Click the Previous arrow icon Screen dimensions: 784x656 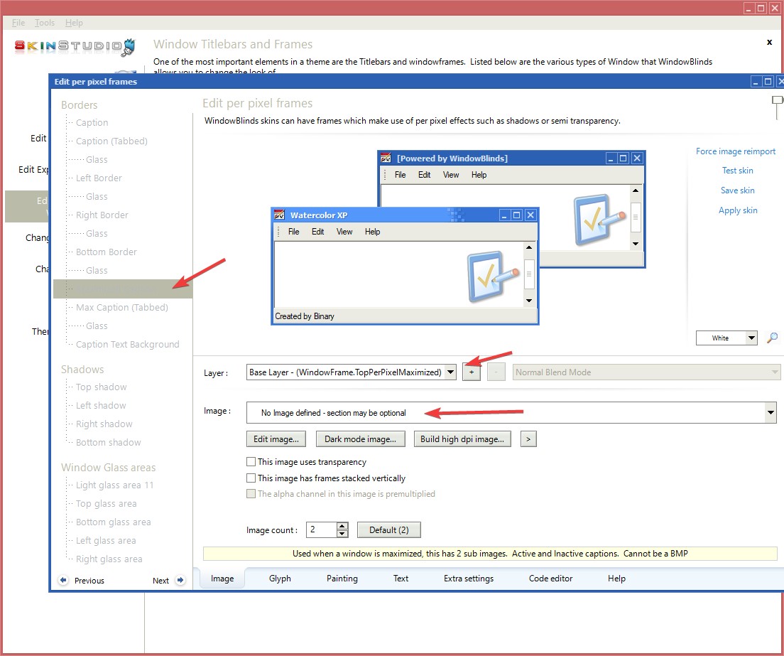tap(64, 580)
